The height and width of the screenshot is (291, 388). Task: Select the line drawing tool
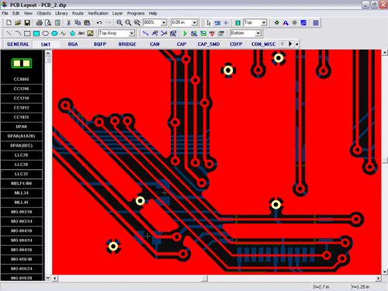pyautogui.click(x=9, y=33)
